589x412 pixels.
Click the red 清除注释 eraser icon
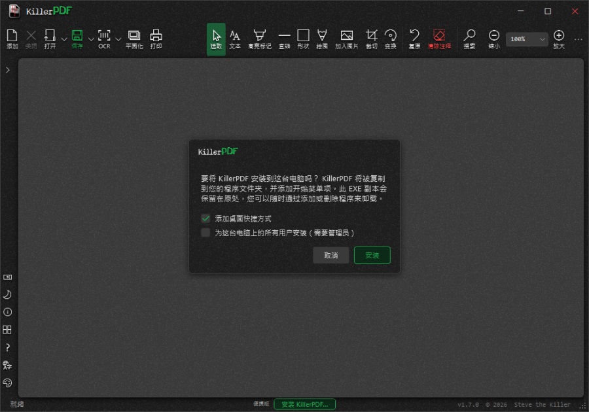pos(439,39)
